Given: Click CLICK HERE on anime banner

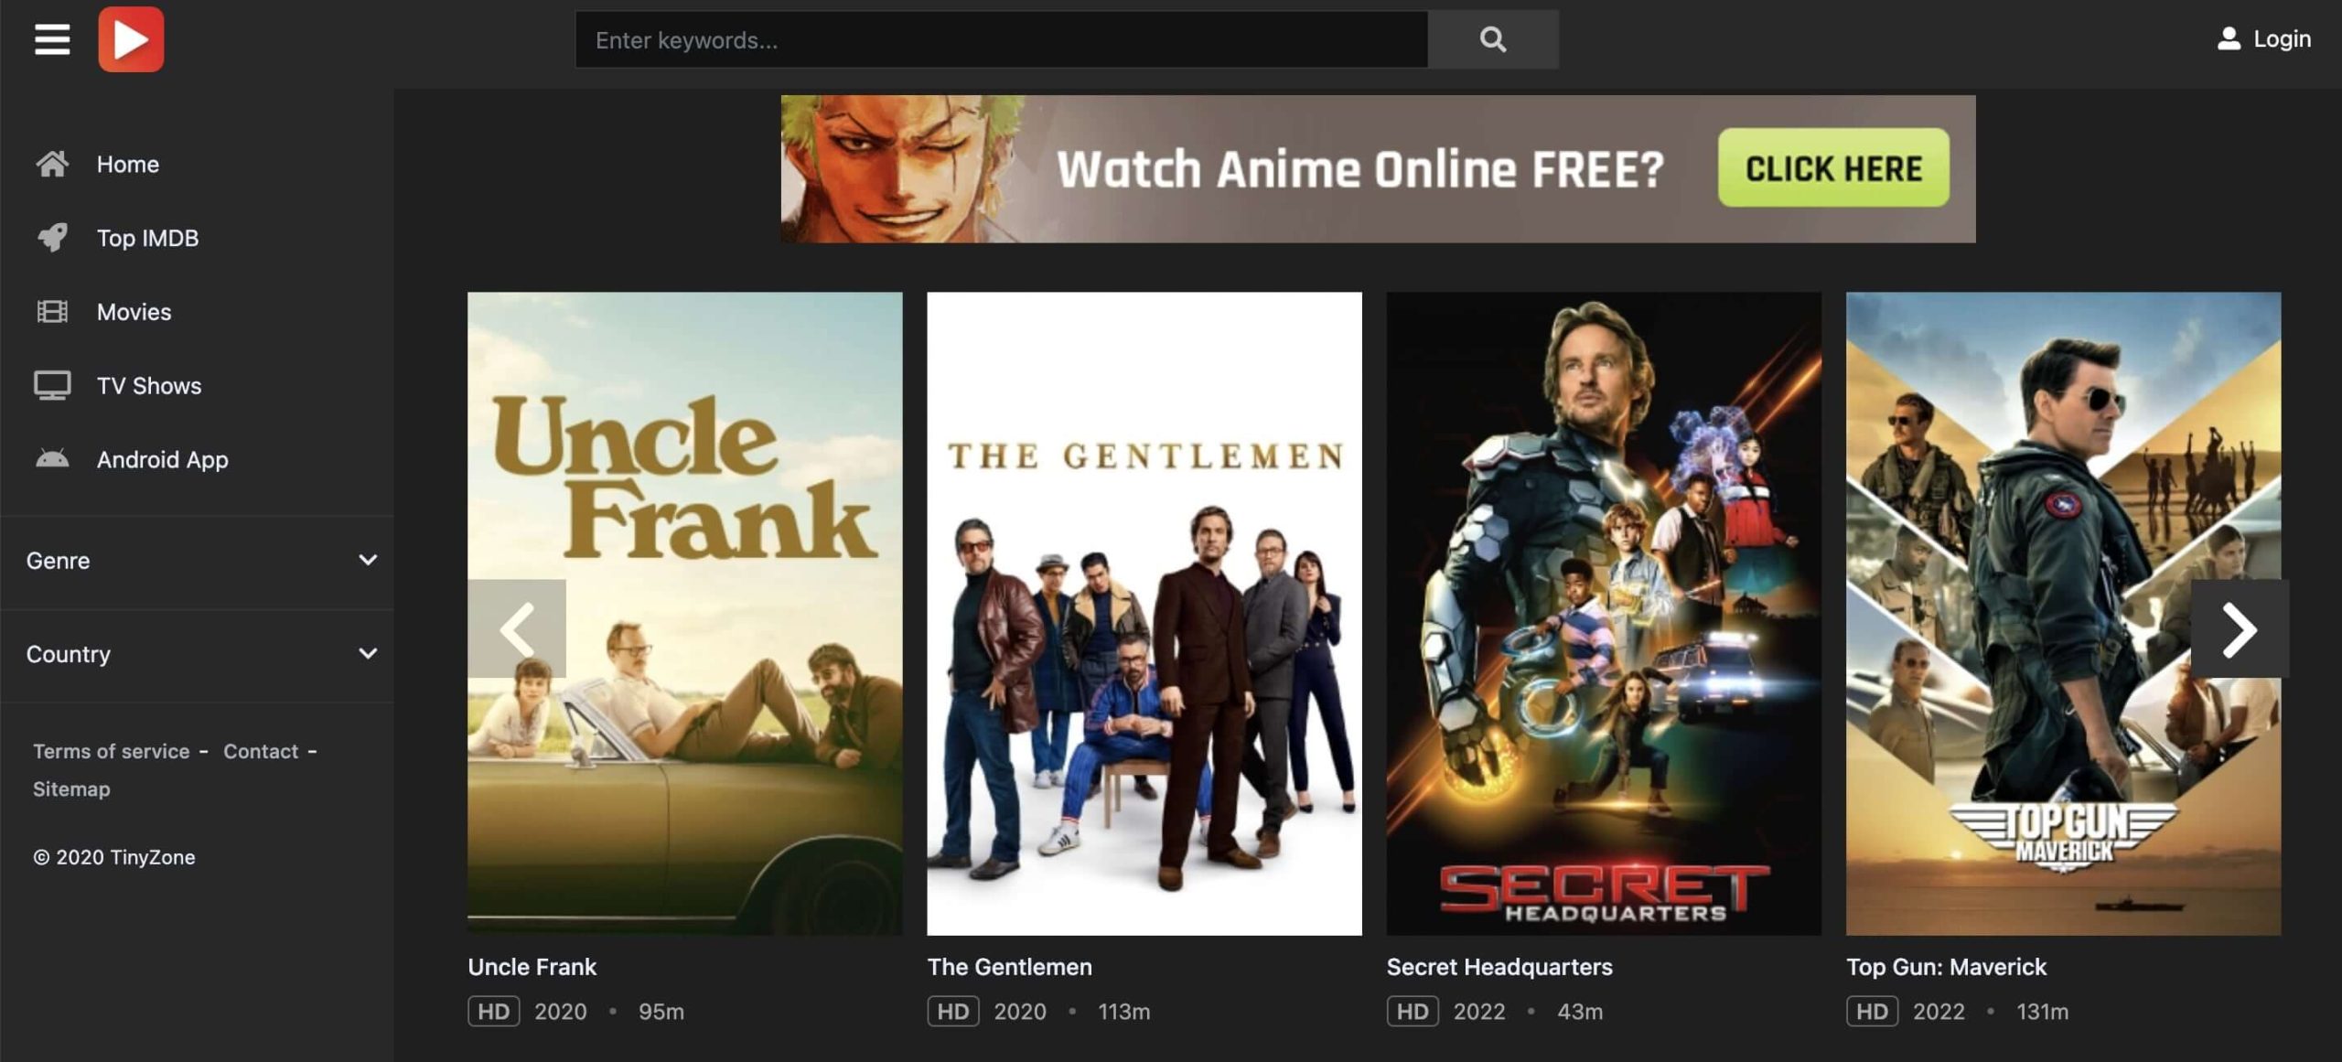Looking at the screenshot, I should coord(1833,168).
